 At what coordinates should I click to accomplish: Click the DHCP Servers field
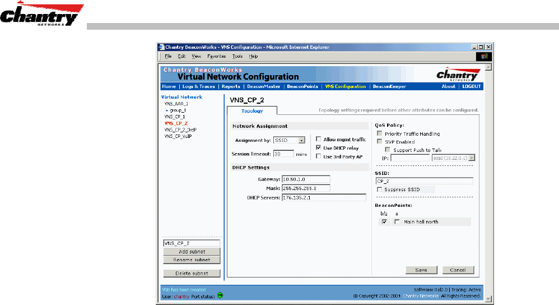click(324, 197)
